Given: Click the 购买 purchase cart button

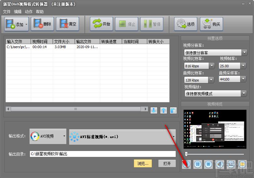Looking at the screenshot, I should [211, 24].
